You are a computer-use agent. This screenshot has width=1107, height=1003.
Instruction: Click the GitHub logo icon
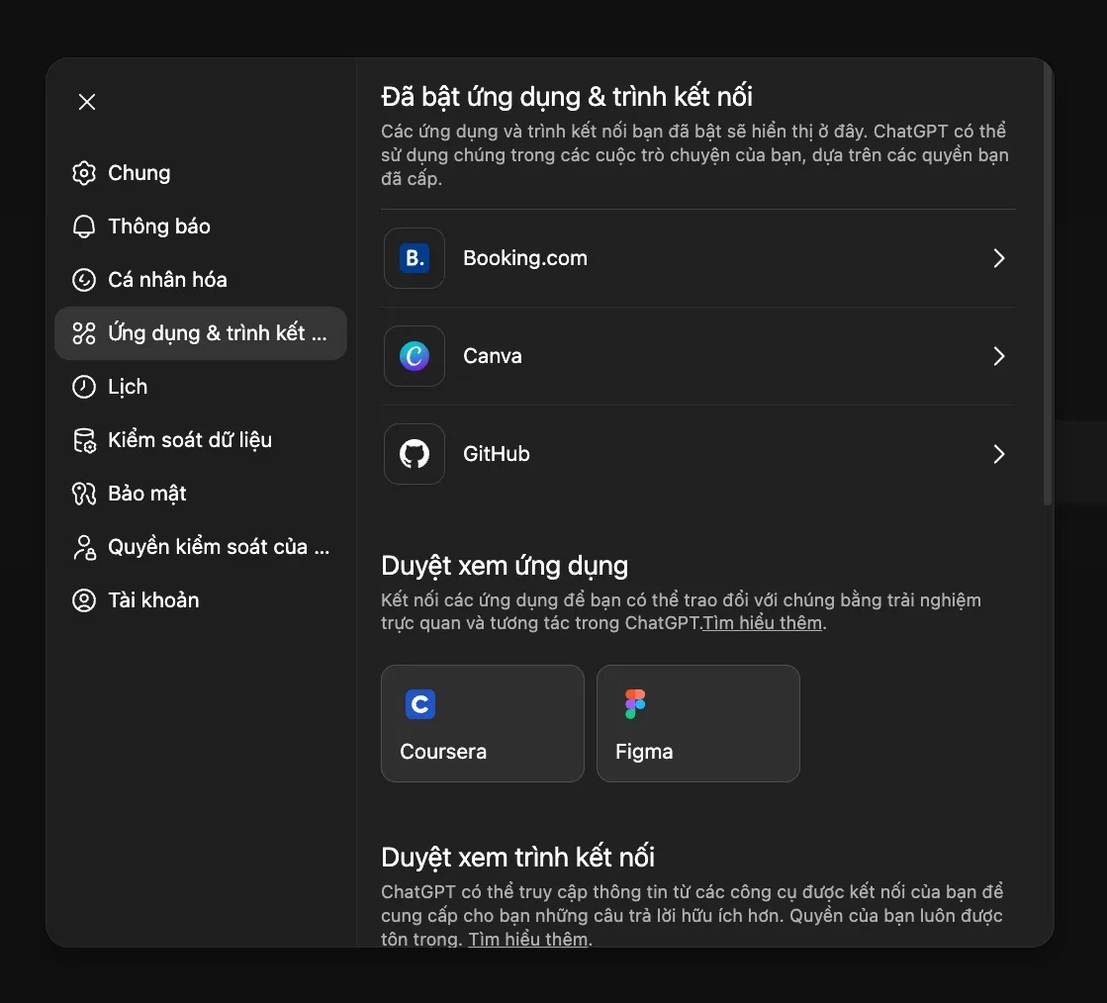click(x=415, y=454)
